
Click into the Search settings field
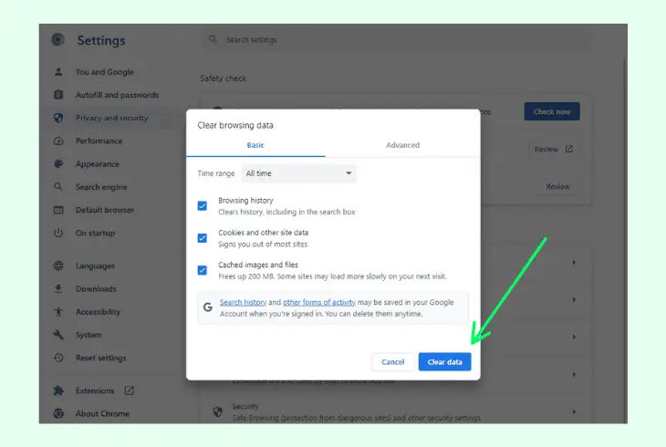(395, 39)
